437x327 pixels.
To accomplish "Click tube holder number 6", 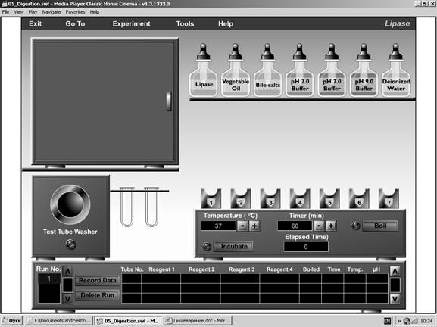I will point(359,199).
